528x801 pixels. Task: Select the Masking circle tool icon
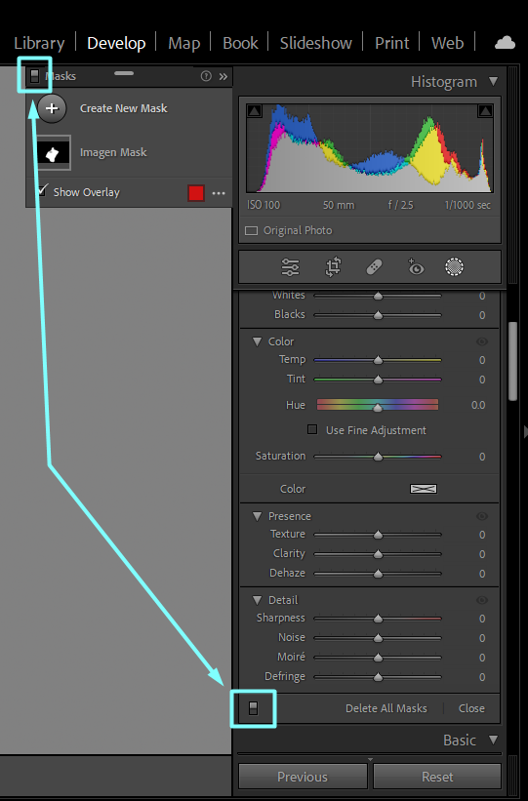454,266
